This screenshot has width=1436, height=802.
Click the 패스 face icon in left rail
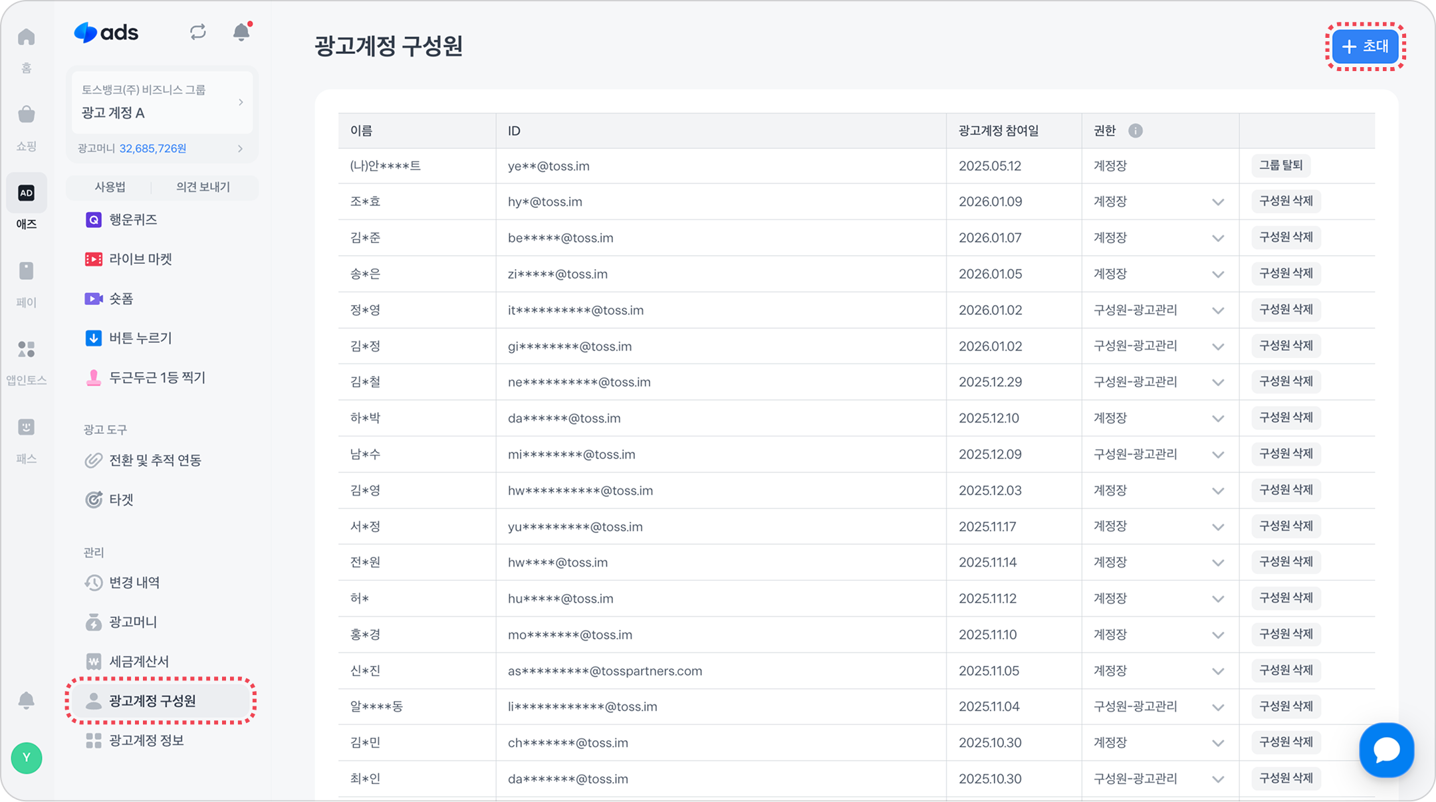pos(26,427)
